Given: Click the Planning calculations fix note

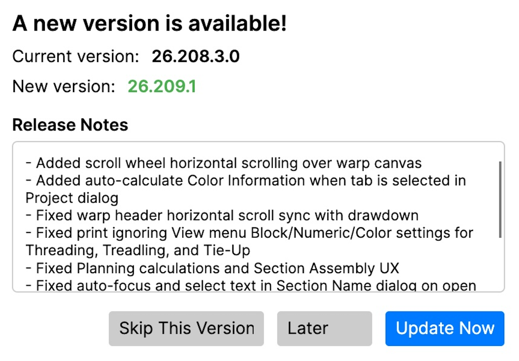Looking at the screenshot, I should [212, 268].
